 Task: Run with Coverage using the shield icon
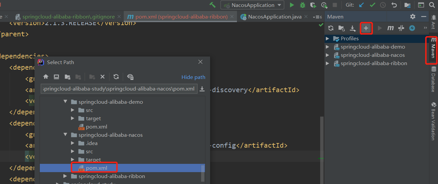pos(313,5)
